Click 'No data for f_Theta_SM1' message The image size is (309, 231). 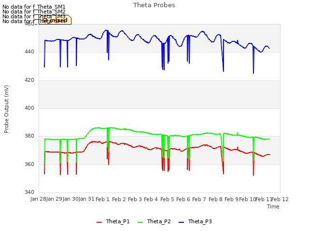34,7
